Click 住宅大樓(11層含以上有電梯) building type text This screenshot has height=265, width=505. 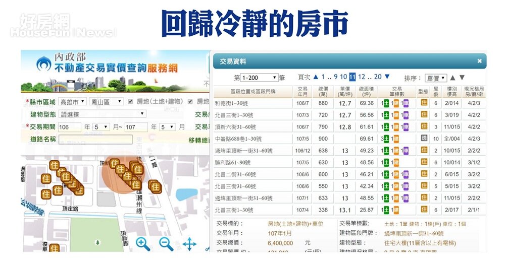[420, 243]
